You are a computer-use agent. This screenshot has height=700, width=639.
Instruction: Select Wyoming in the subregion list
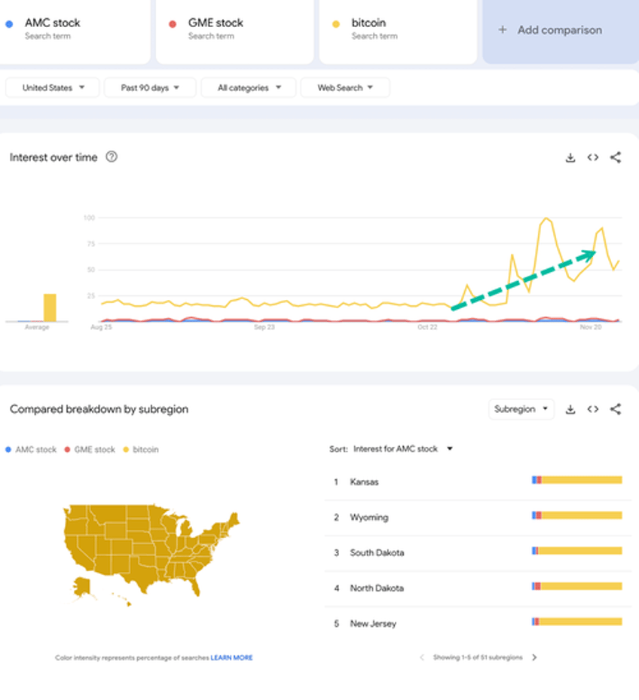click(x=478, y=518)
